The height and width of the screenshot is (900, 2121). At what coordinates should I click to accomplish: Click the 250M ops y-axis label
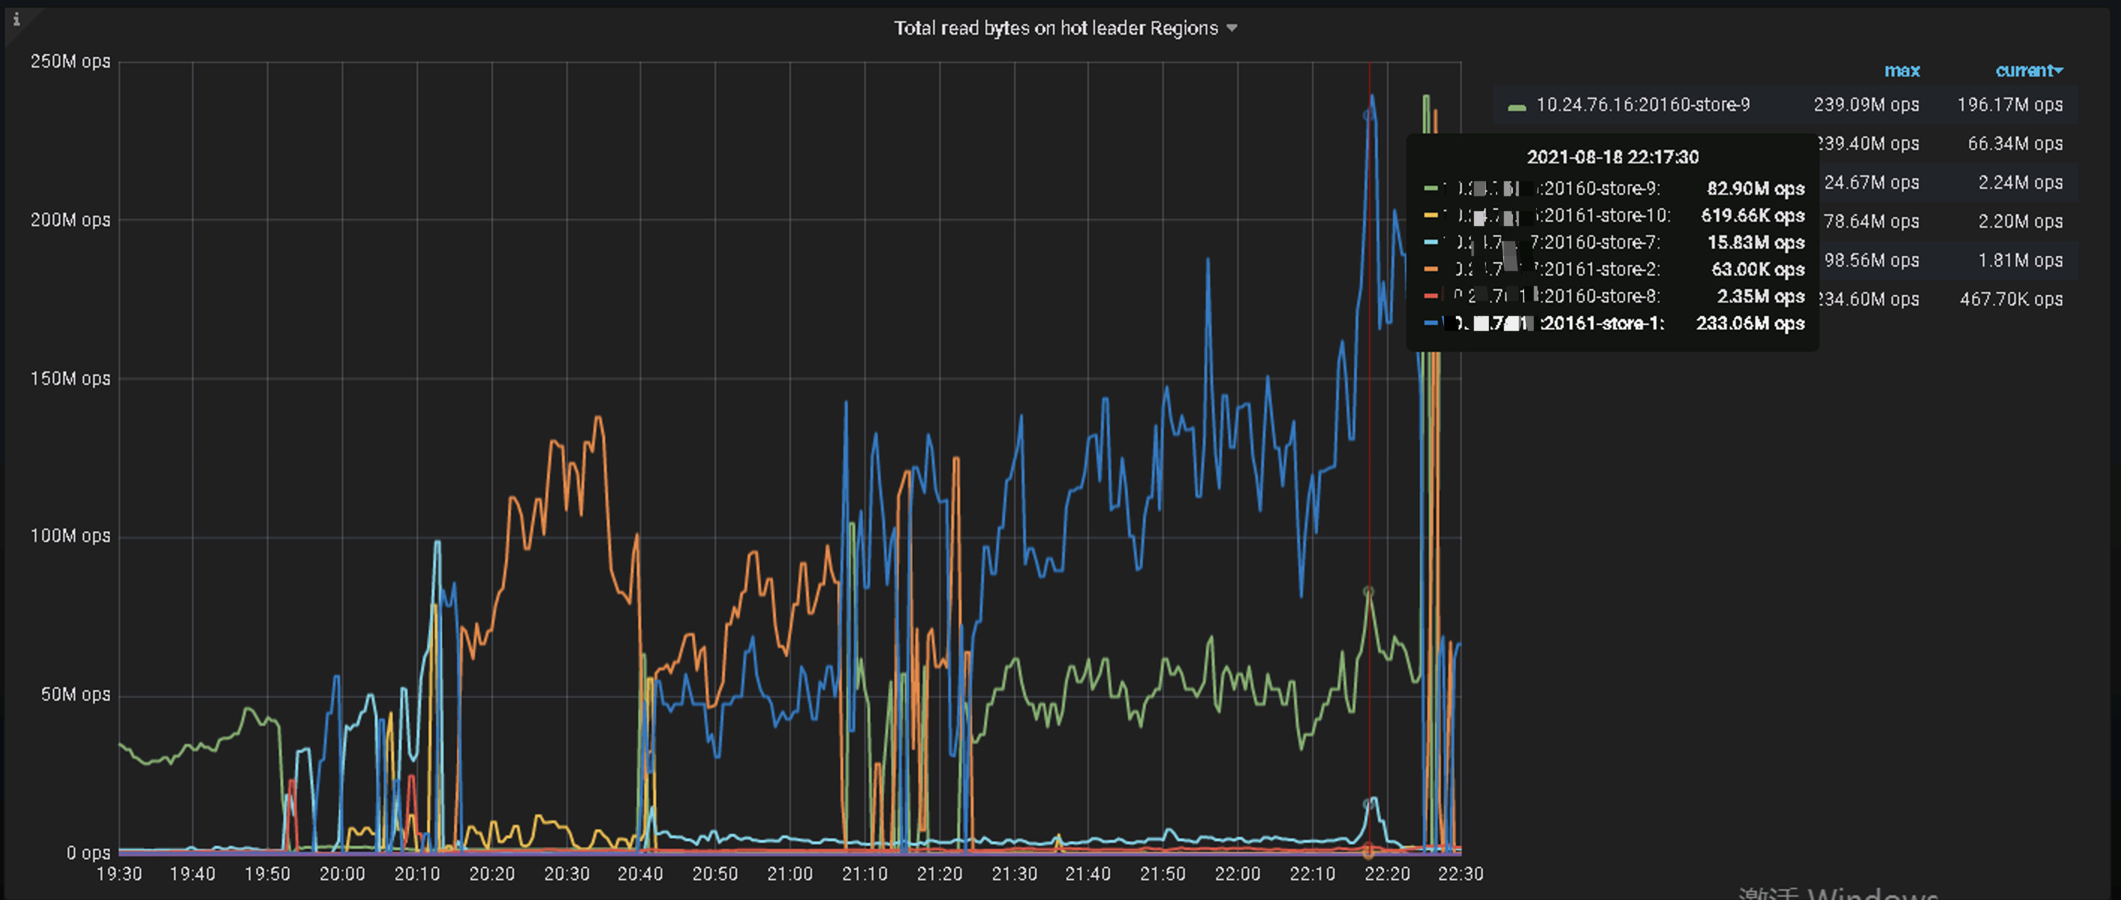(x=70, y=61)
